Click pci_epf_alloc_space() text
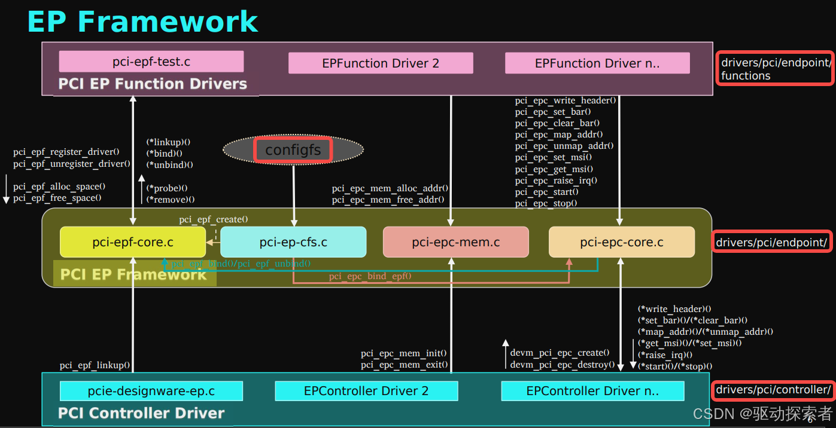This screenshot has height=428, width=836. click(x=59, y=187)
